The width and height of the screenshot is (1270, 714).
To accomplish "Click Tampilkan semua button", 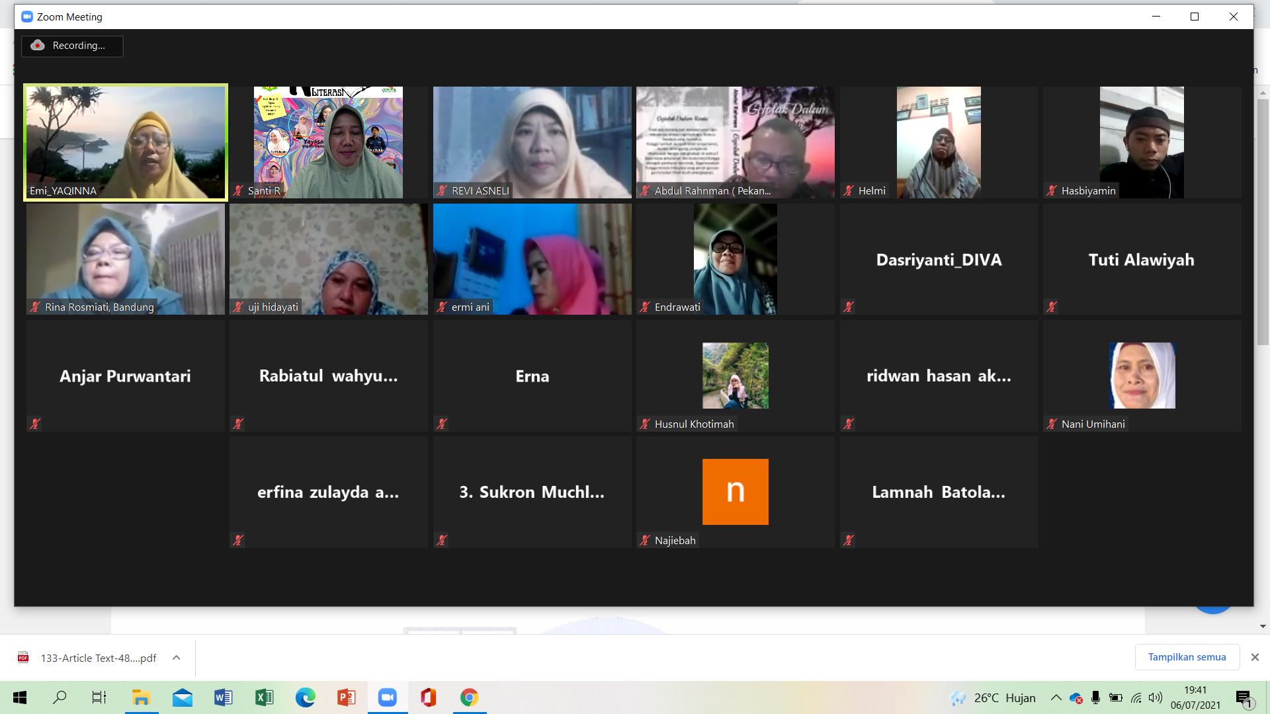I will pos(1187,657).
